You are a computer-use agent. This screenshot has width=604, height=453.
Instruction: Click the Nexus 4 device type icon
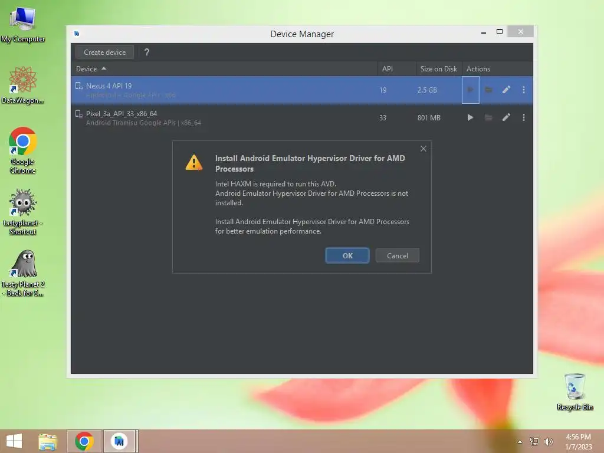coord(79,86)
